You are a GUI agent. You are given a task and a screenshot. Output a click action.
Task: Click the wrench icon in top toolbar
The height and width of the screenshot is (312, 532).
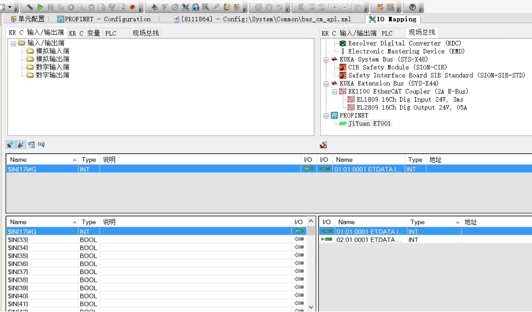click(x=30, y=7)
